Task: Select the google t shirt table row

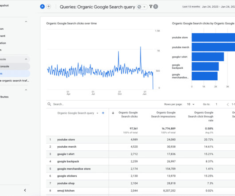Action: (141, 154)
